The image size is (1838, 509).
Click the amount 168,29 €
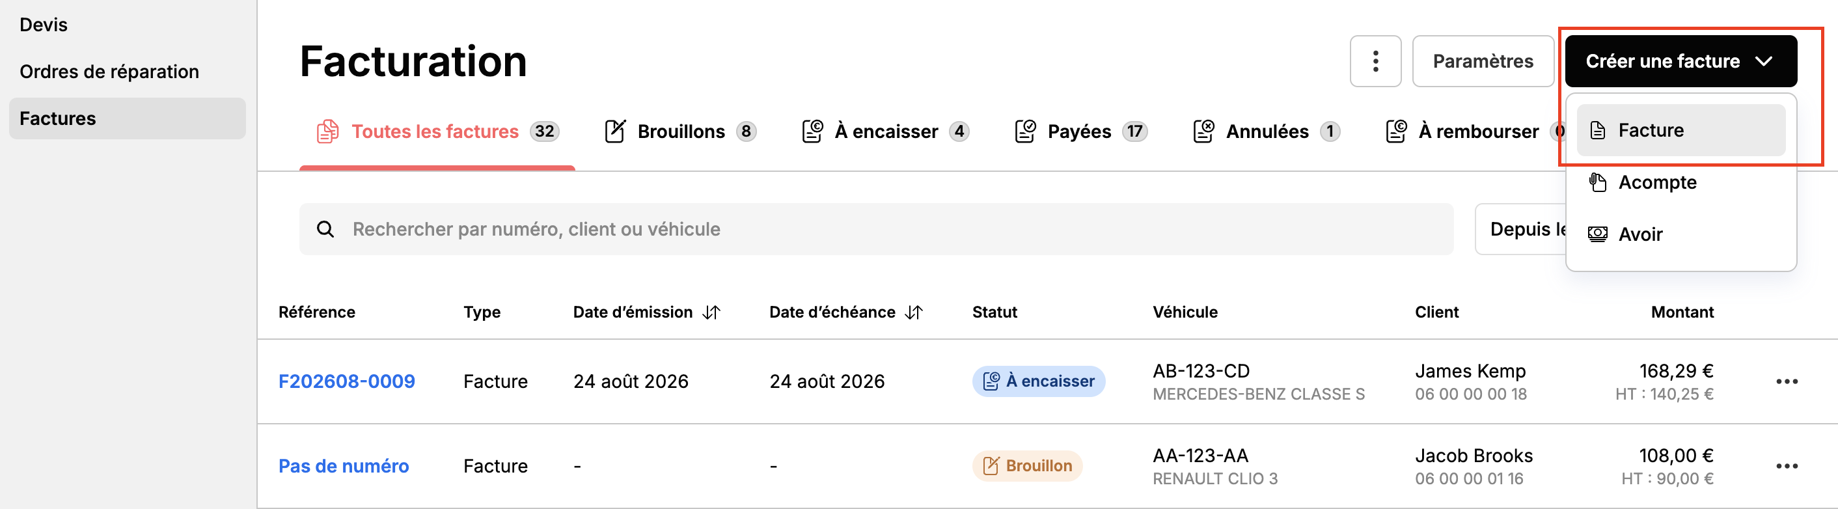point(1677,371)
